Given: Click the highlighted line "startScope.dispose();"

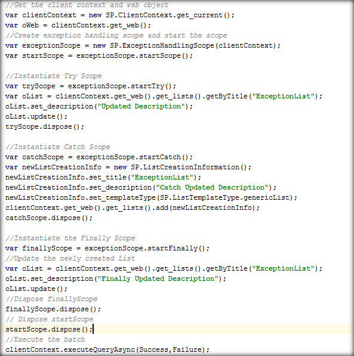Looking at the screenshot, I should 49,329.
